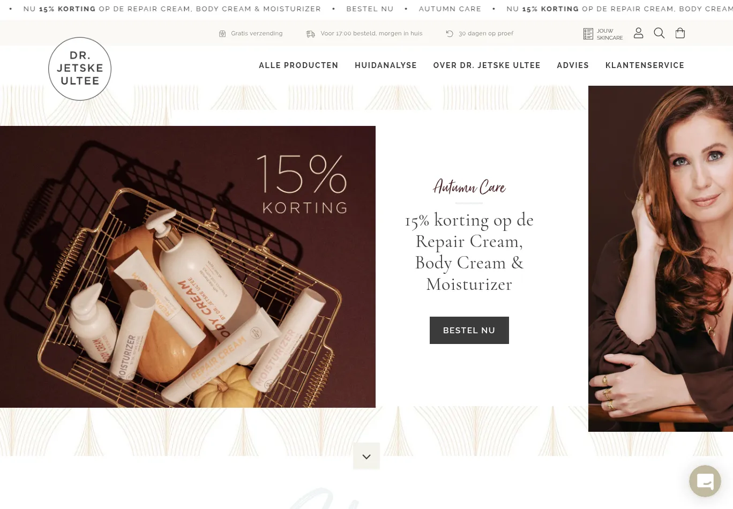Expand page with the down chevron button
Screen dimensions: 733x509
[366, 456]
